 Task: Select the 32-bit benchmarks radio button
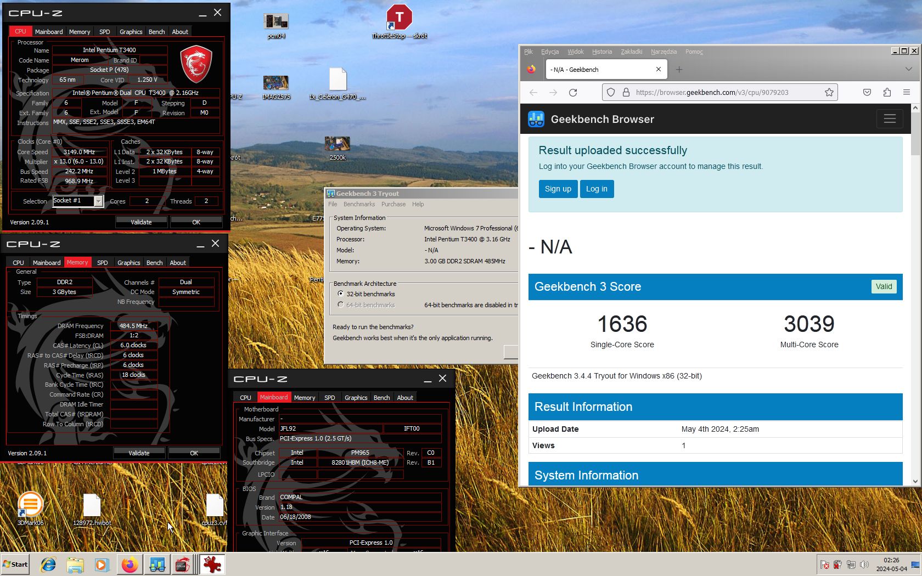pyautogui.click(x=341, y=294)
